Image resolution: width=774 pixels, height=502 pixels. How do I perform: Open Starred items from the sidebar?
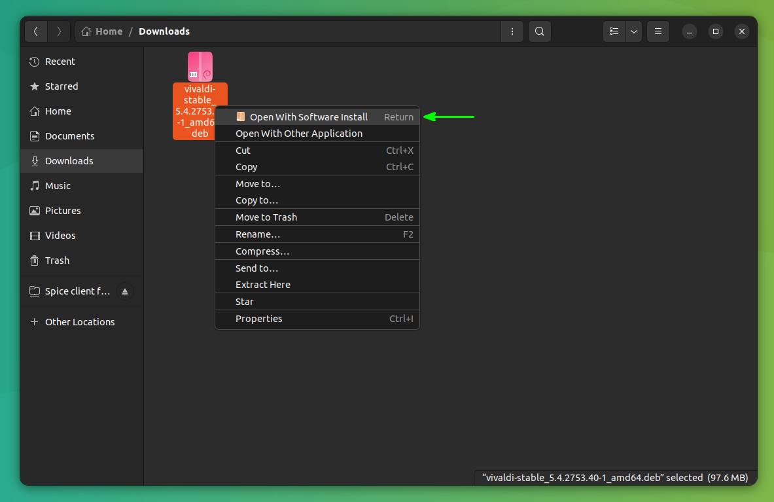click(x=60, y=86)
